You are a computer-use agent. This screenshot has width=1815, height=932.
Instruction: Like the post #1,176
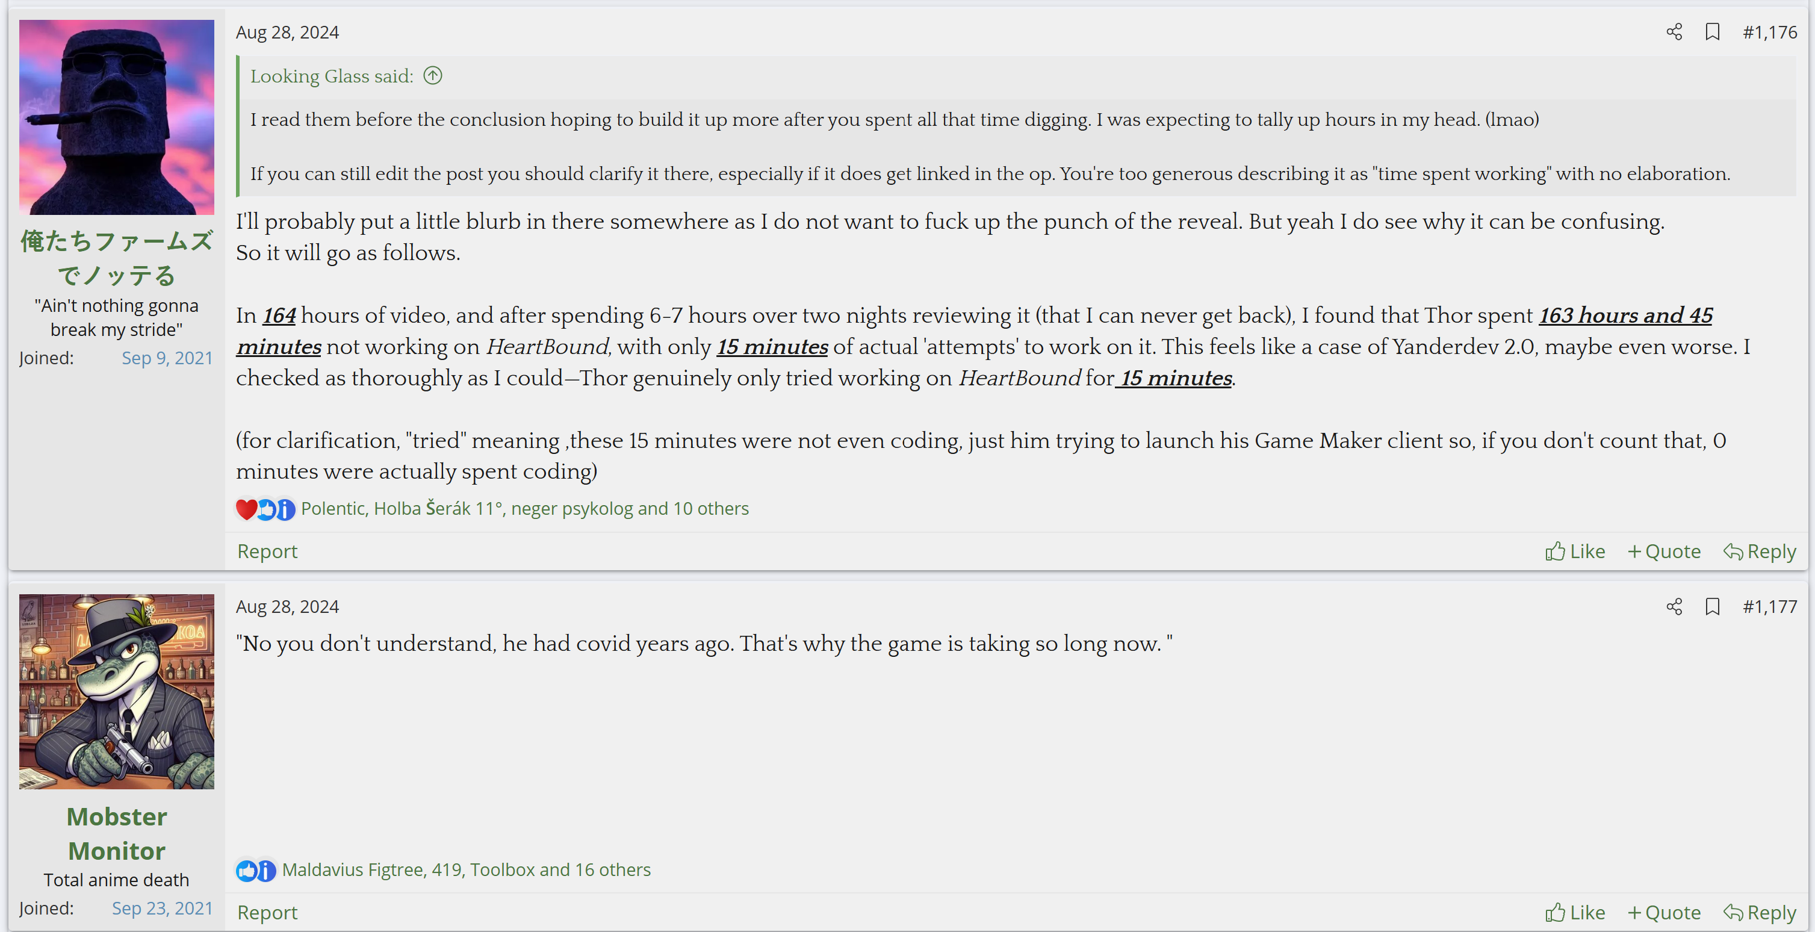click(1575, 551)
